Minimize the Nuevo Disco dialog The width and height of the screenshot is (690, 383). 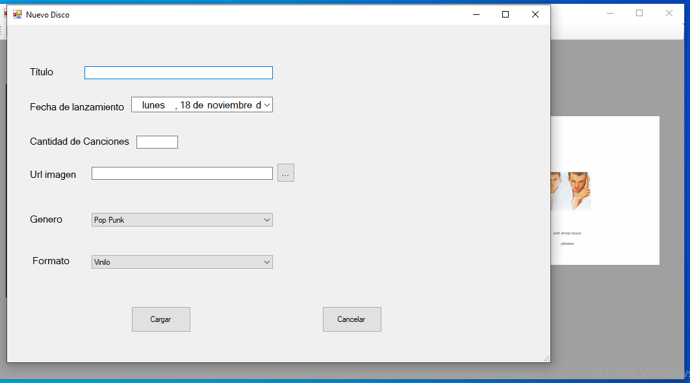pyautogui.click(x=476, y=14)
